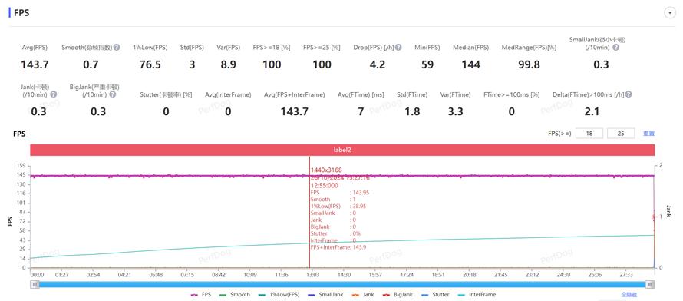Click the Drop(FPS) value 4.2

378,65
